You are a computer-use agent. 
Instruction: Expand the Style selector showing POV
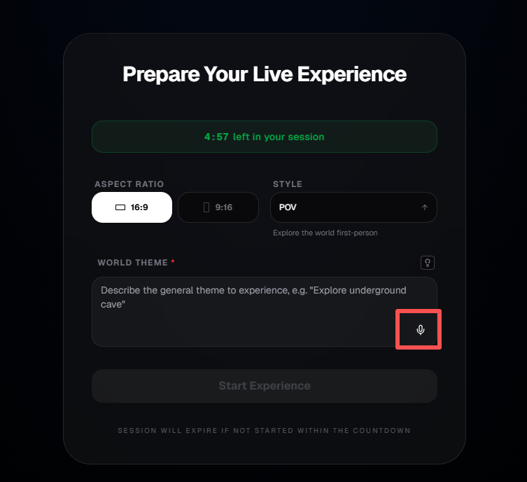[353, 207]
